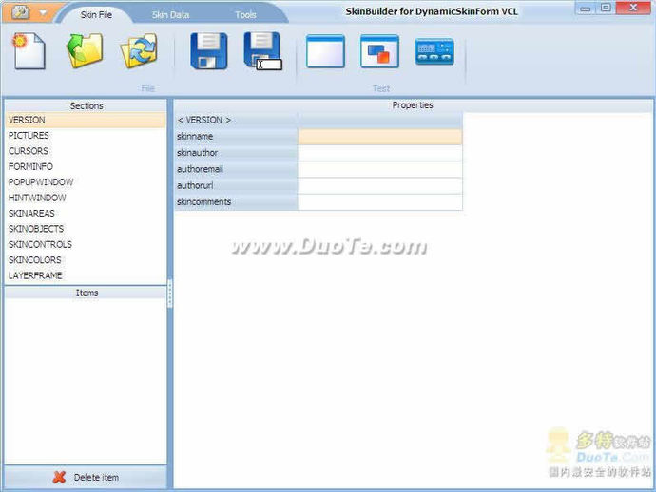656x492 pixels.
Task: Test skin on blank window icon
Action: (325, 51)
